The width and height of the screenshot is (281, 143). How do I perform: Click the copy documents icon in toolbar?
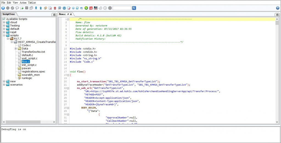click(31, 8)
